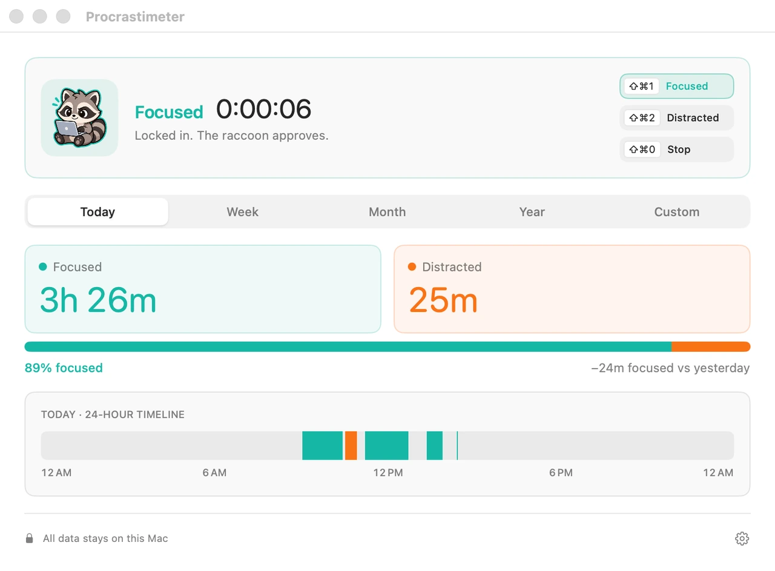Image resolution: width=775 pixels, height=571 pixels.
Task: Open the Month tab
Action: click(387, 212)
